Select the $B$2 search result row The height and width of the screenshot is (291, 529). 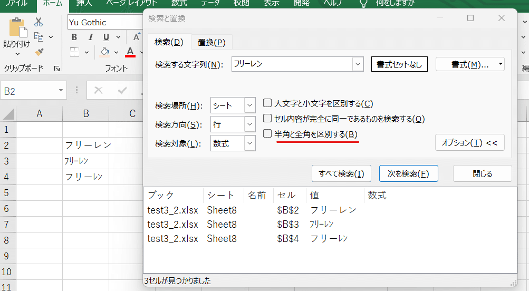(x=330, y=210)
